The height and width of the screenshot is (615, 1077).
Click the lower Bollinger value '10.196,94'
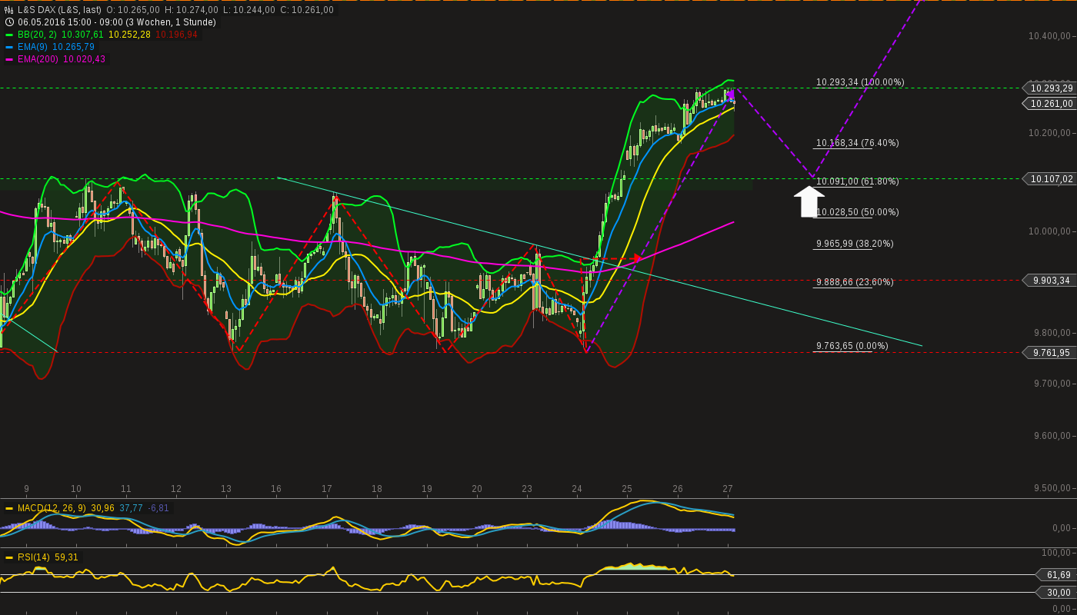(176, 35)
